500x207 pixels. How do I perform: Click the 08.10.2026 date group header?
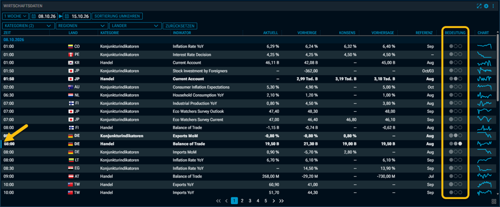pyautogui.click(x=14, y=40)
